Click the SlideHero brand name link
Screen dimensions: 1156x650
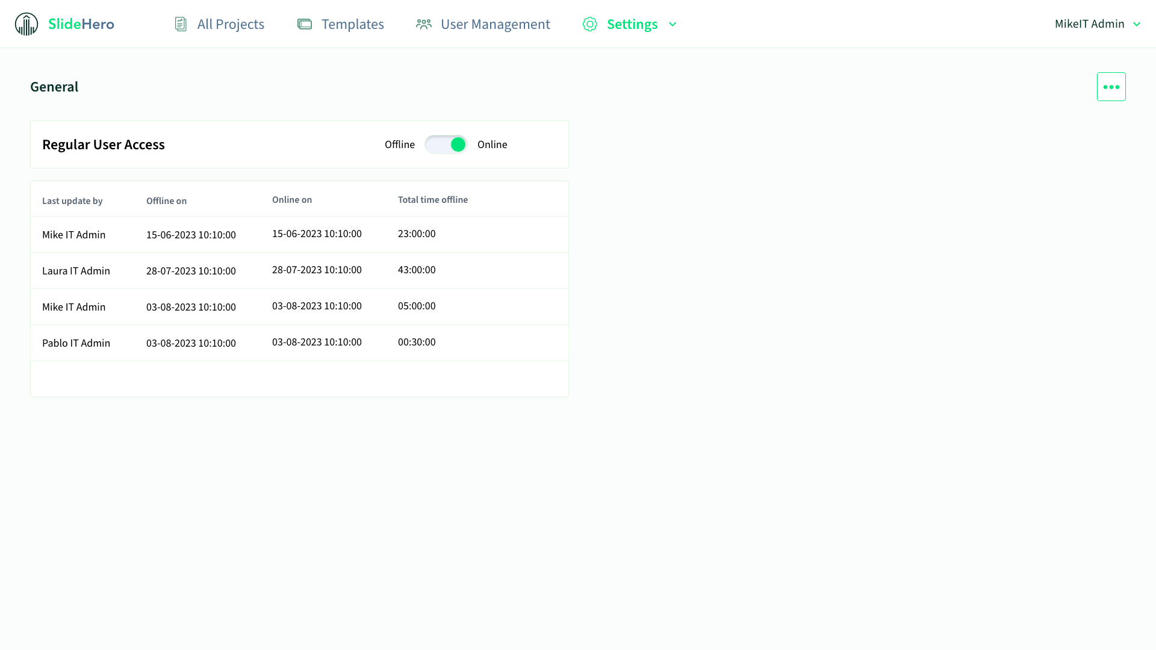coord(81,24)
